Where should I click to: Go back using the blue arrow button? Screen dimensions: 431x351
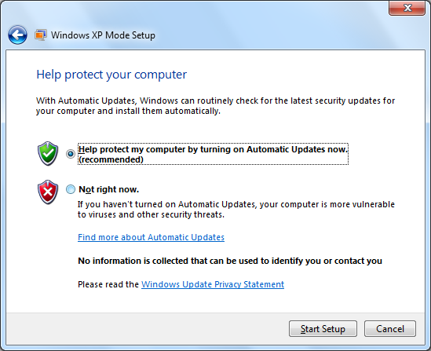17,35
